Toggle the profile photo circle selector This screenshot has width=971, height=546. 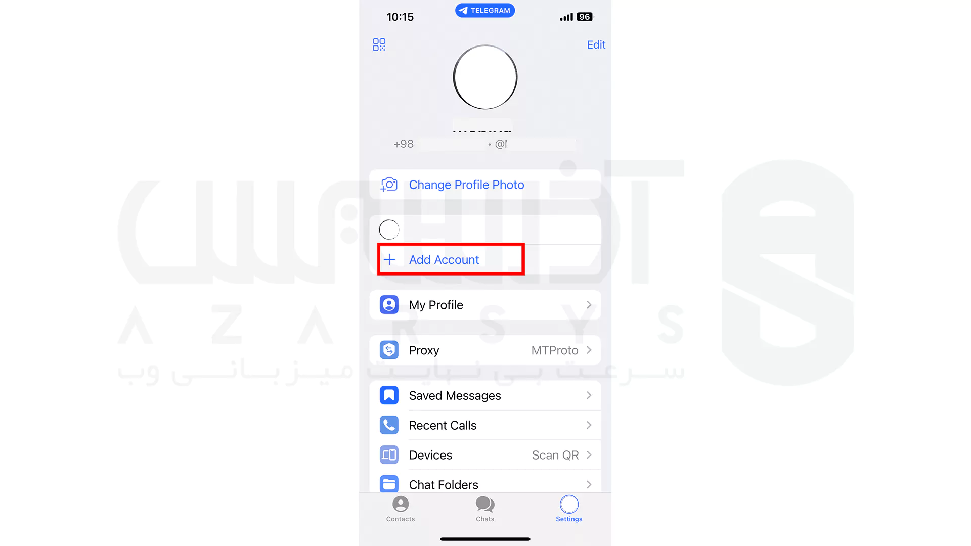pyautogui.click(x=389, y=230)
